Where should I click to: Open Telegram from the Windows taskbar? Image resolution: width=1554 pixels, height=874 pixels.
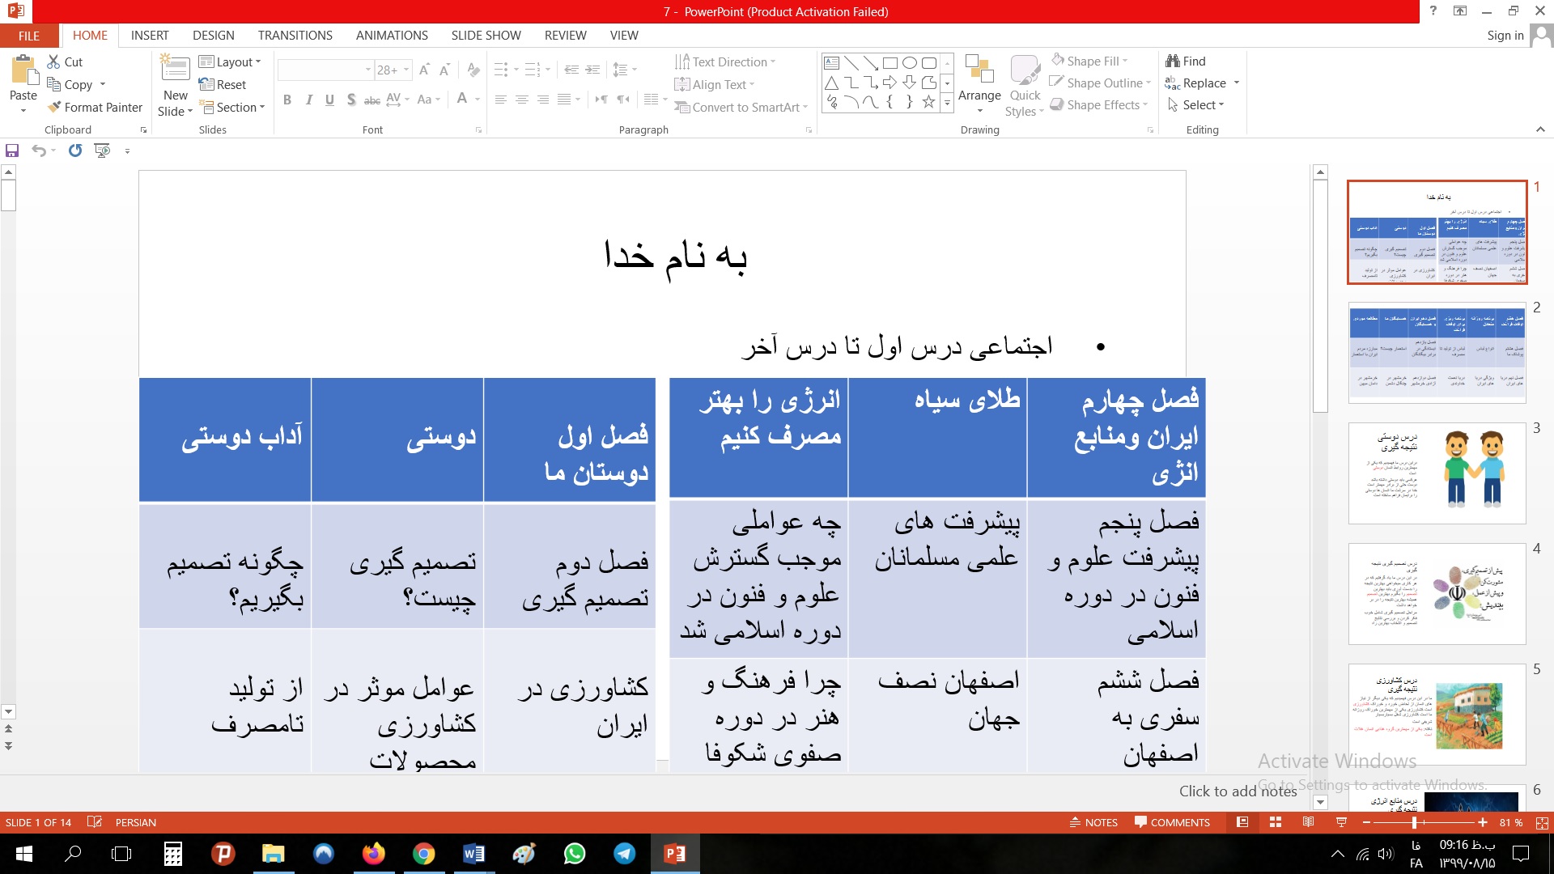click(x=624, y=854)
